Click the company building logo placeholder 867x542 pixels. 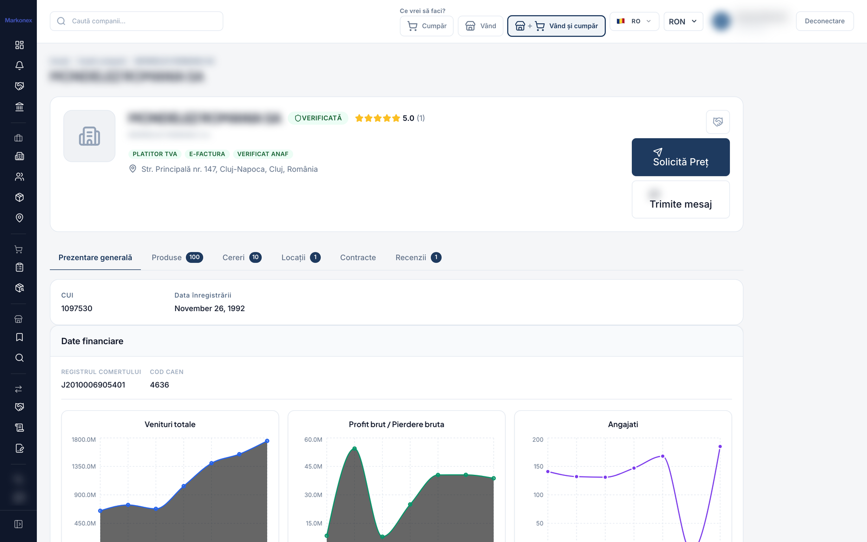[x=89, y=136]
